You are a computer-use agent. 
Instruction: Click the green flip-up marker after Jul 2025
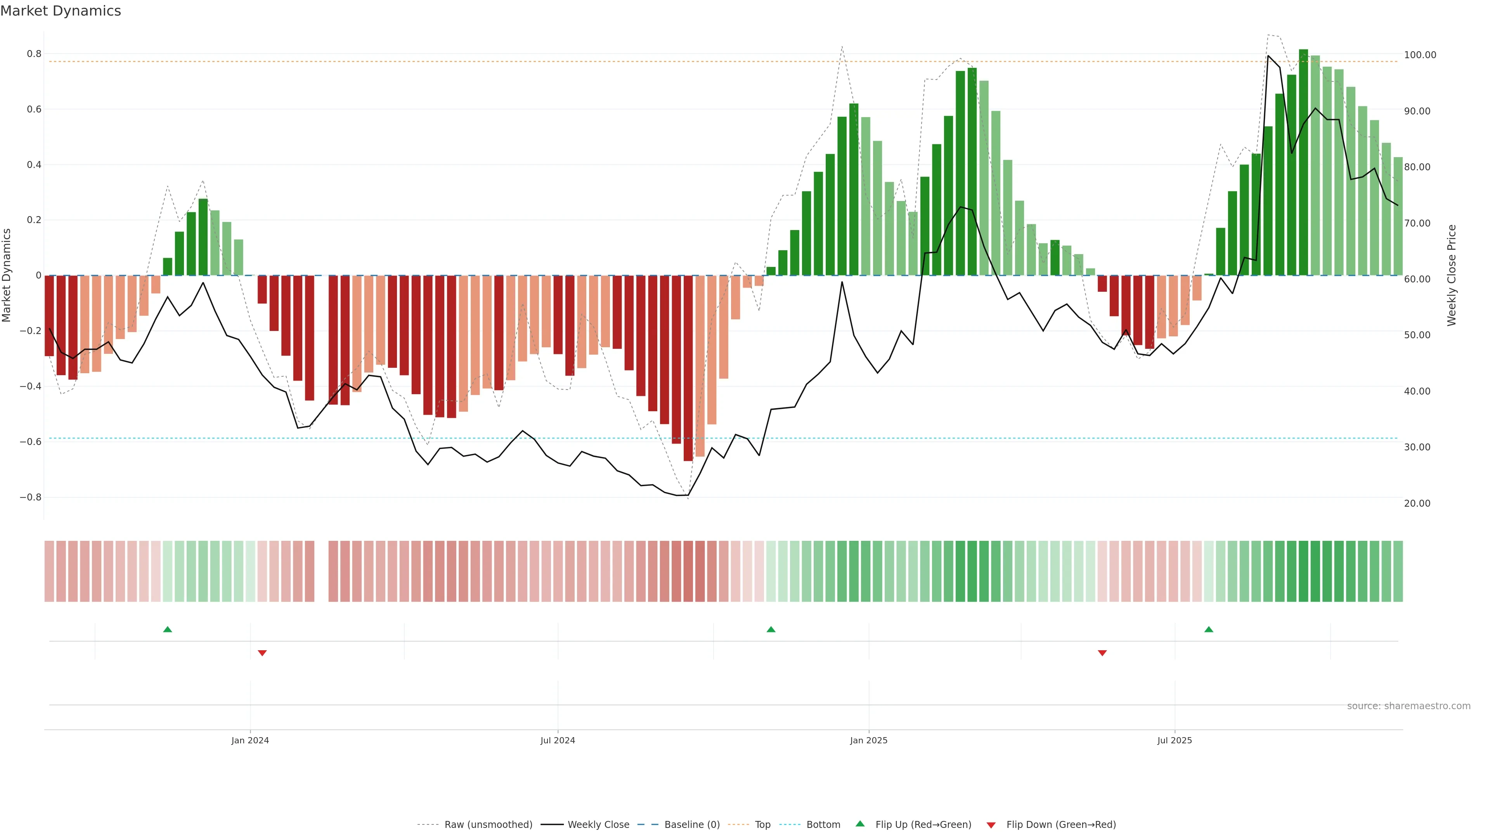(1208, 629)
